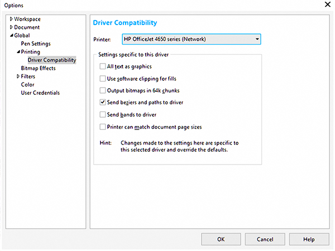Collapse the Global tree node
The image size is (335, 251).
(x=11, y=36)
